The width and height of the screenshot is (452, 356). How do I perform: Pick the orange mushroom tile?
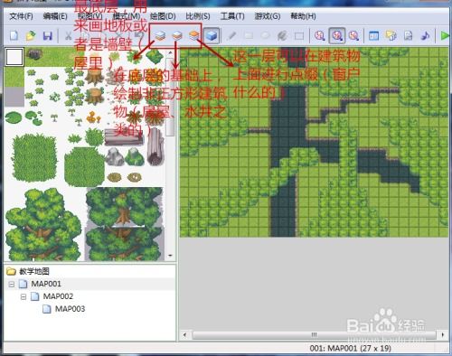[94, 117]
